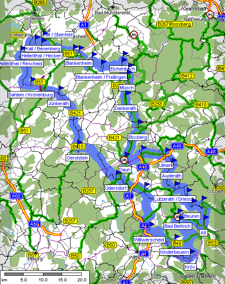Viewport: 225px width, 284px height.
Task: Click the Gerolstein waypoint label
Action: (77, 158)
